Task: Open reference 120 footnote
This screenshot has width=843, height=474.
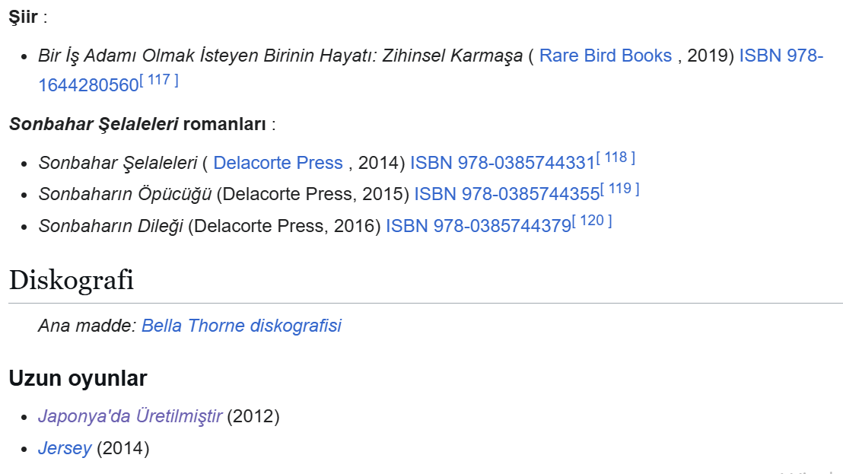Action: (x=592, y=221)
